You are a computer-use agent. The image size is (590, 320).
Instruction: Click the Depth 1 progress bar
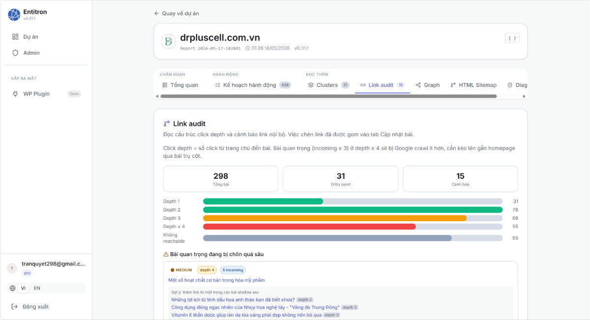(353, 202)
